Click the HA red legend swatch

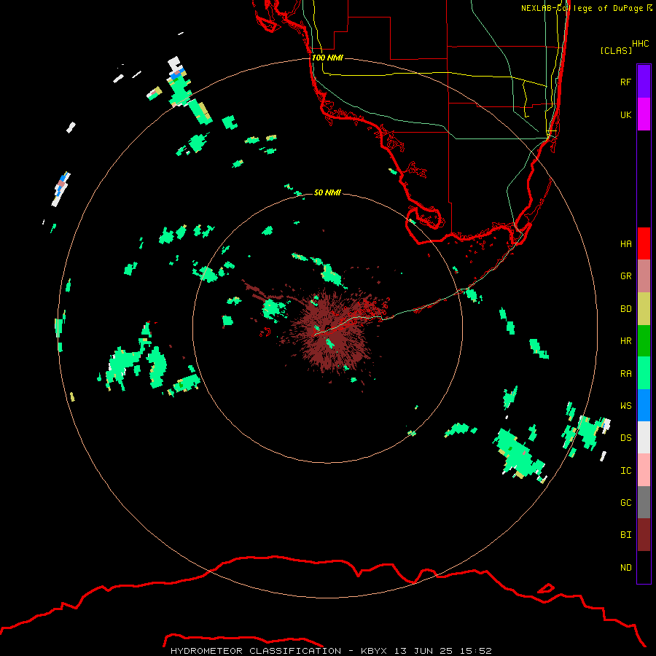[x=644, y=243]
